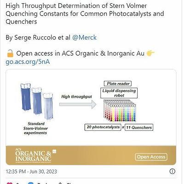Image resolution: width=184 pixels, height=184 pixels.
Task: Click the ACS Organic & Inorganic logo
Action: (x=35, y=155)
